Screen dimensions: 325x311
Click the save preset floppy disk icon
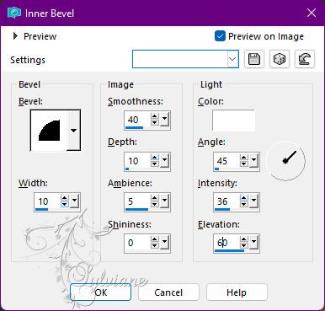[254, 59]
